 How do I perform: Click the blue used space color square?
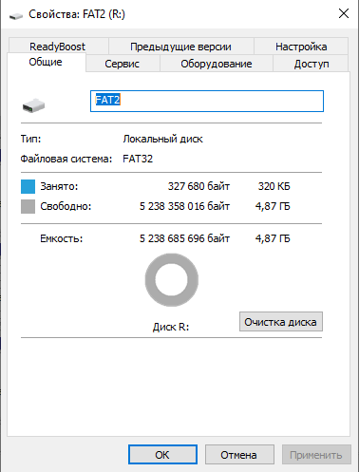point(28,186)
